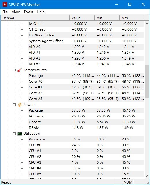Select the Core #1 temperature row

86,87
